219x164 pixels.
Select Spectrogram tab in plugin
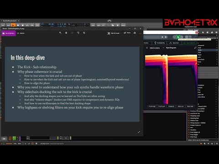189,43
